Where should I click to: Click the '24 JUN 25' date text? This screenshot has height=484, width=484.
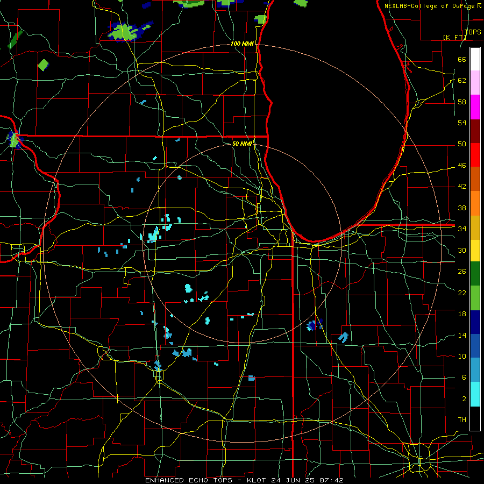point(293,480)
